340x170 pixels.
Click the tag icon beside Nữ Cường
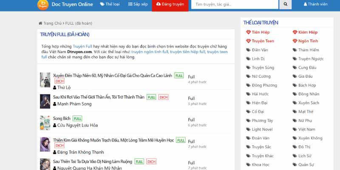[248, 76]
